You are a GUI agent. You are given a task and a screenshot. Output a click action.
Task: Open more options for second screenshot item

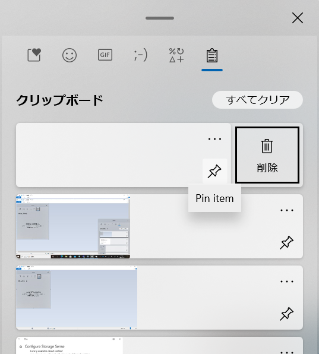tap(287, 210)
